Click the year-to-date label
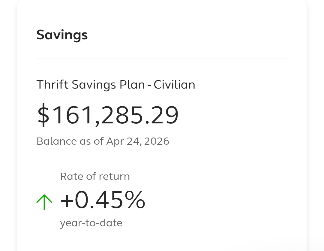The height and width of the screenshot is (251, 324). (91, 223)
